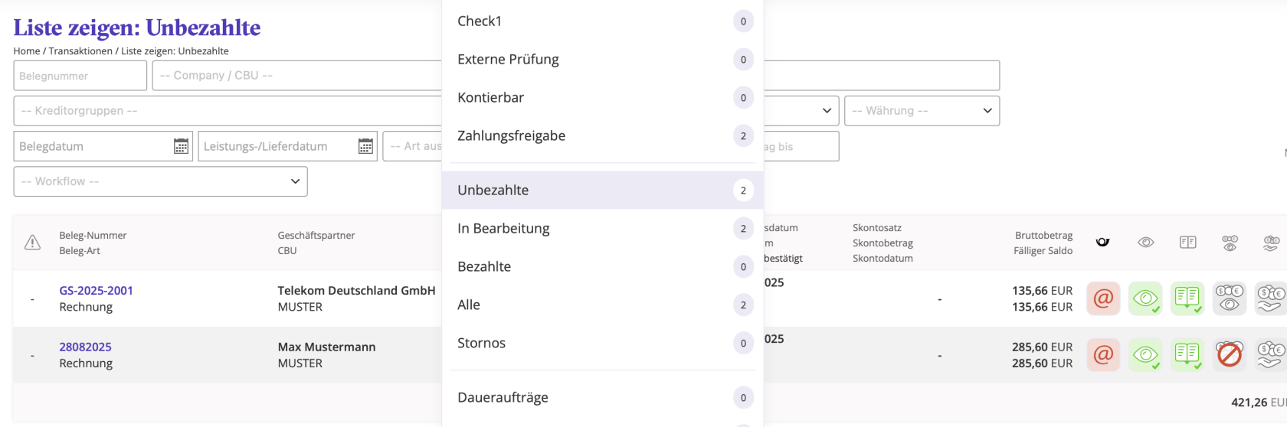
Task: Click the green eye icon for Max Mustermann
Action: (1145, 355)
